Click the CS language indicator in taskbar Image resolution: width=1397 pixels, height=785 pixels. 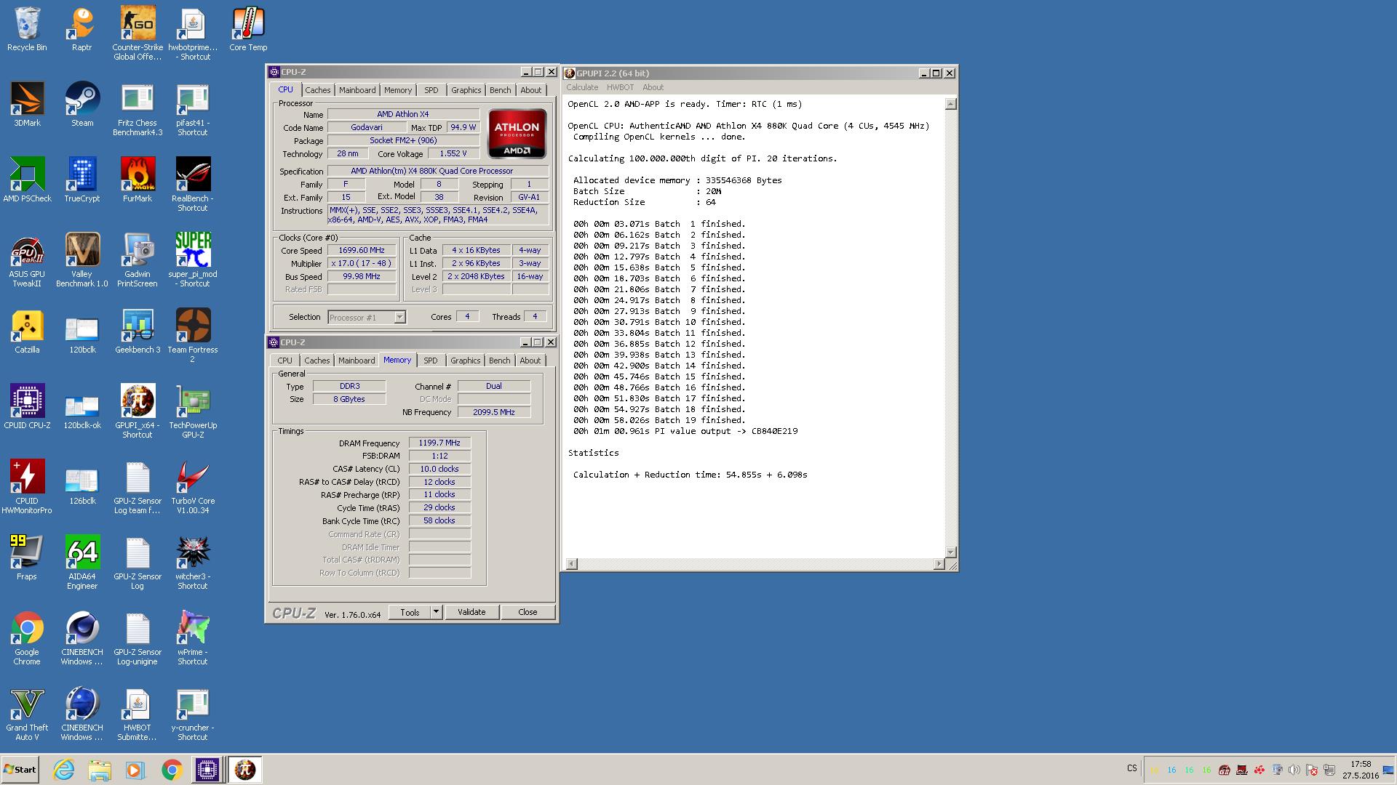(x=1131, y=768)
